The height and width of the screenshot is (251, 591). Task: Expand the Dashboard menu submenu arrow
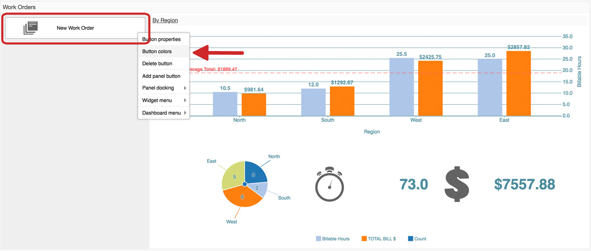[x=185, y=113]
